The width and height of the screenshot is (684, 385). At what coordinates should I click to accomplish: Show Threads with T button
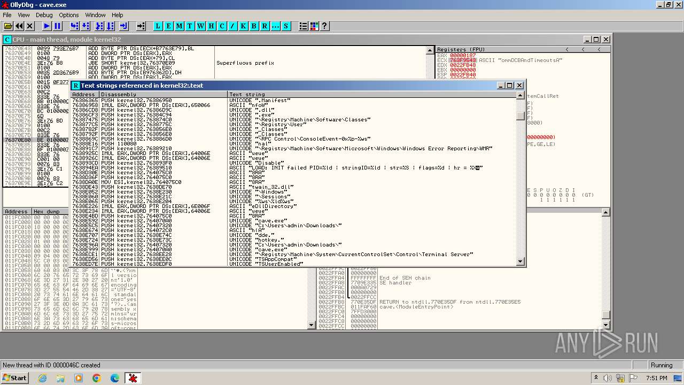click(x=190, y=26)
